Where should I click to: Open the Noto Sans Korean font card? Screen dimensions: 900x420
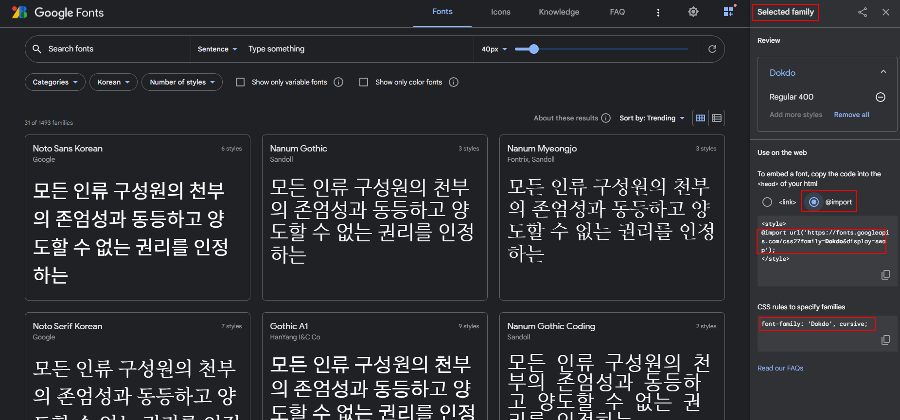click(138, 218)
